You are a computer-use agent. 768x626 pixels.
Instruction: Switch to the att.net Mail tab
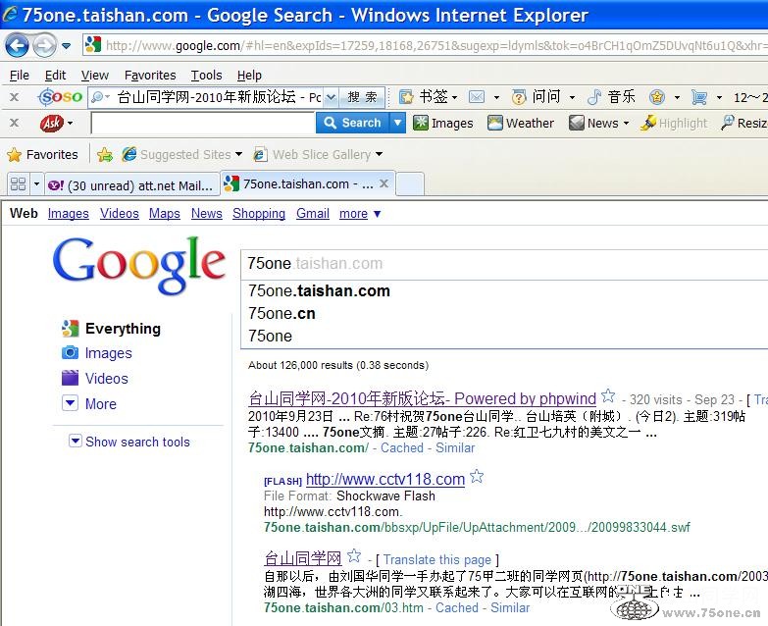131,185
